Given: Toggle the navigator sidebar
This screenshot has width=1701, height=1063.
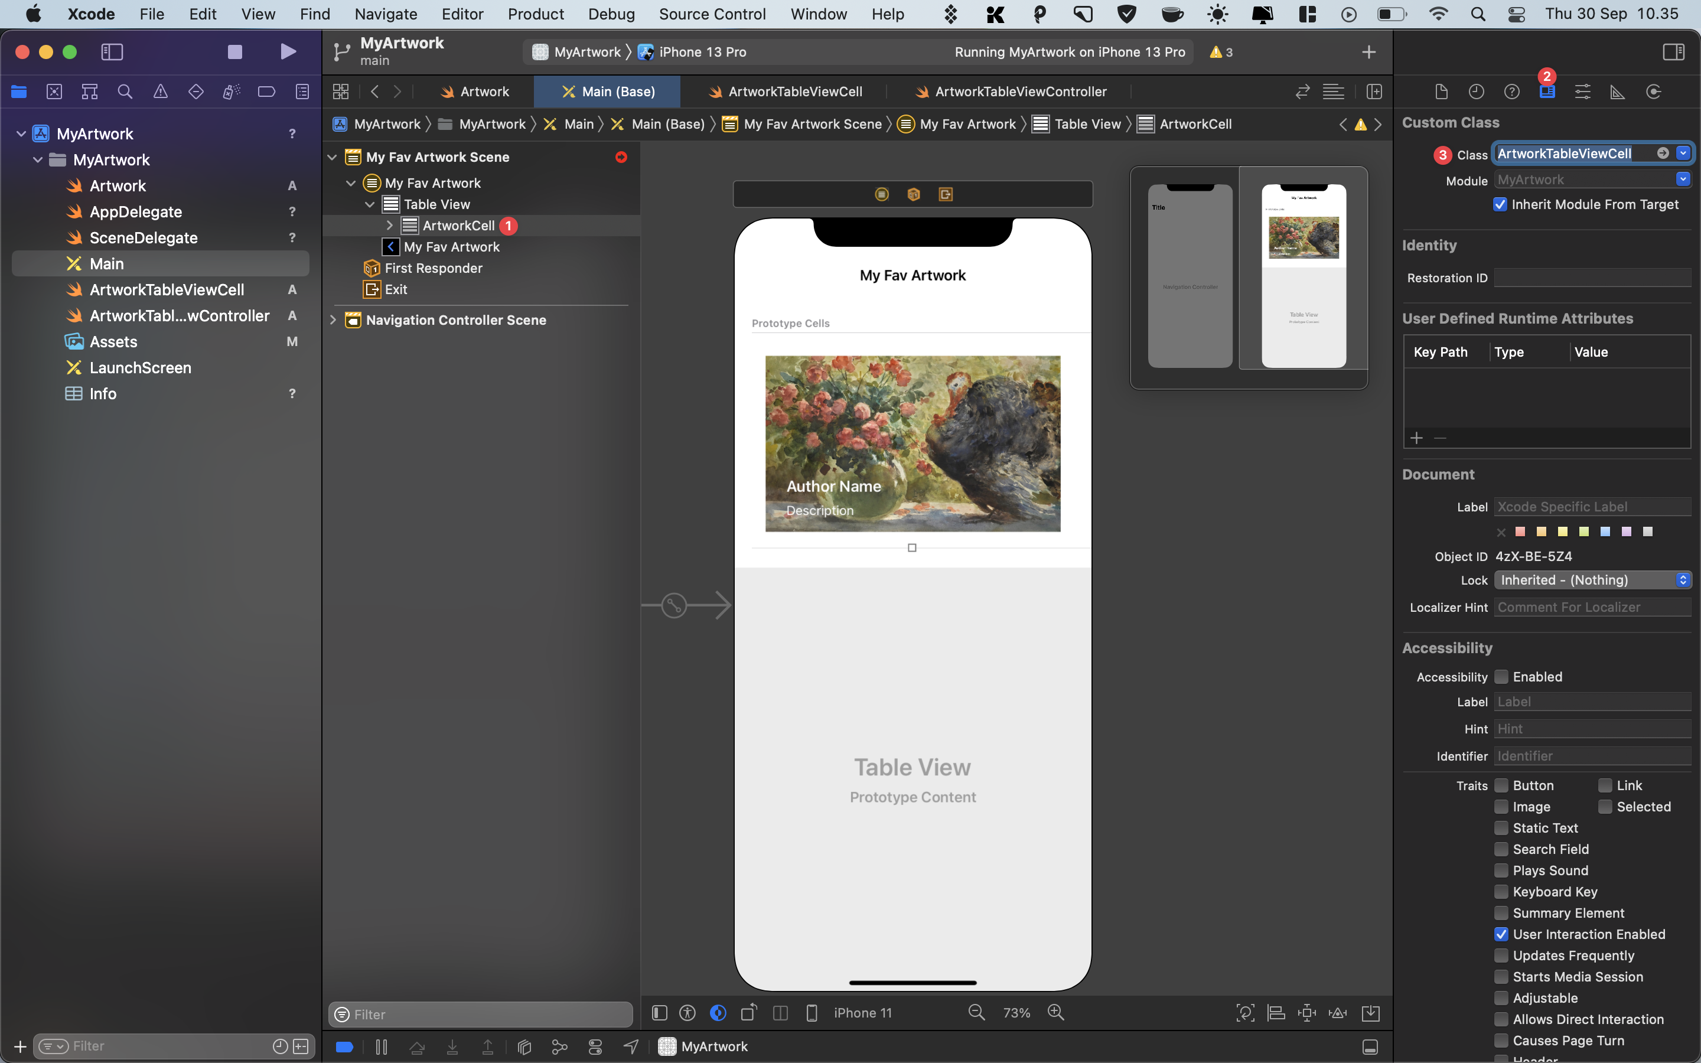Looking at the screenshot, I should click(x=112, y=51).
